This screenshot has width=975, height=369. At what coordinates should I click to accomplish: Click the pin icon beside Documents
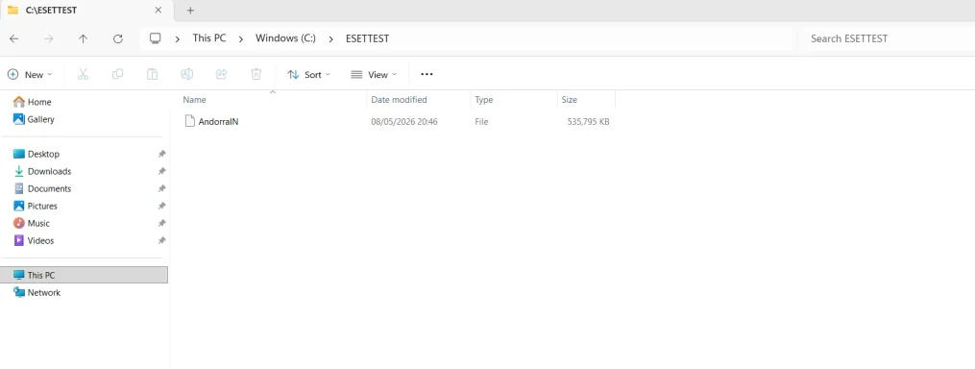coord(161,188)
